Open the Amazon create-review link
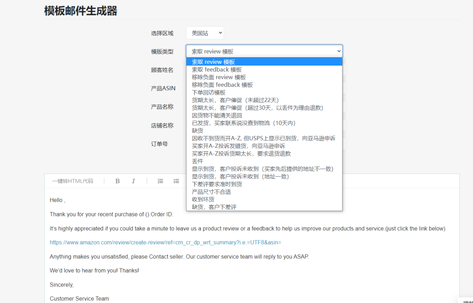473x303 pixels. 165,243
